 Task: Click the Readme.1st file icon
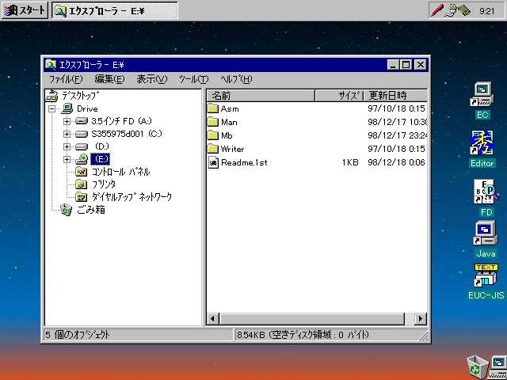213,162
